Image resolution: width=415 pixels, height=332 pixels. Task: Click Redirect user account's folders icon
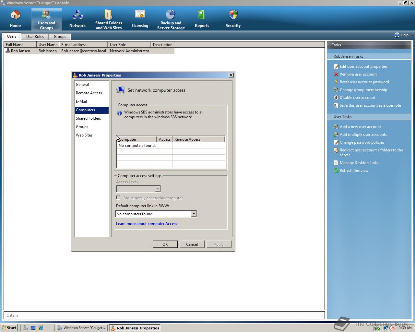pyautogui.click(x=336, y=150)
